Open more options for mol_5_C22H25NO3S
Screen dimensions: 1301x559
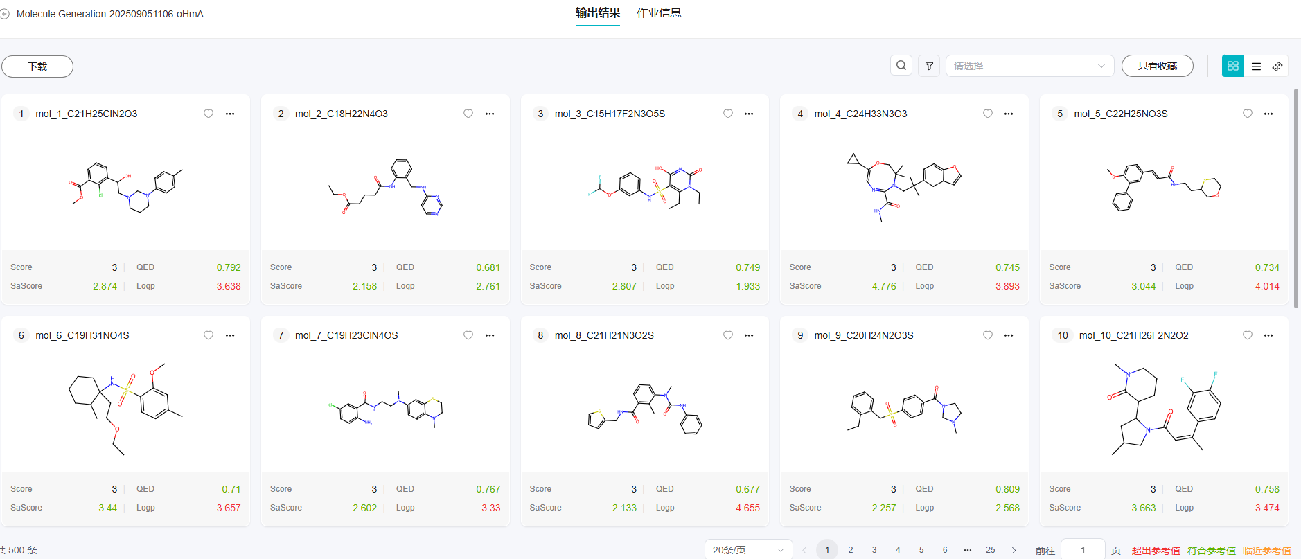(1268, 114)
